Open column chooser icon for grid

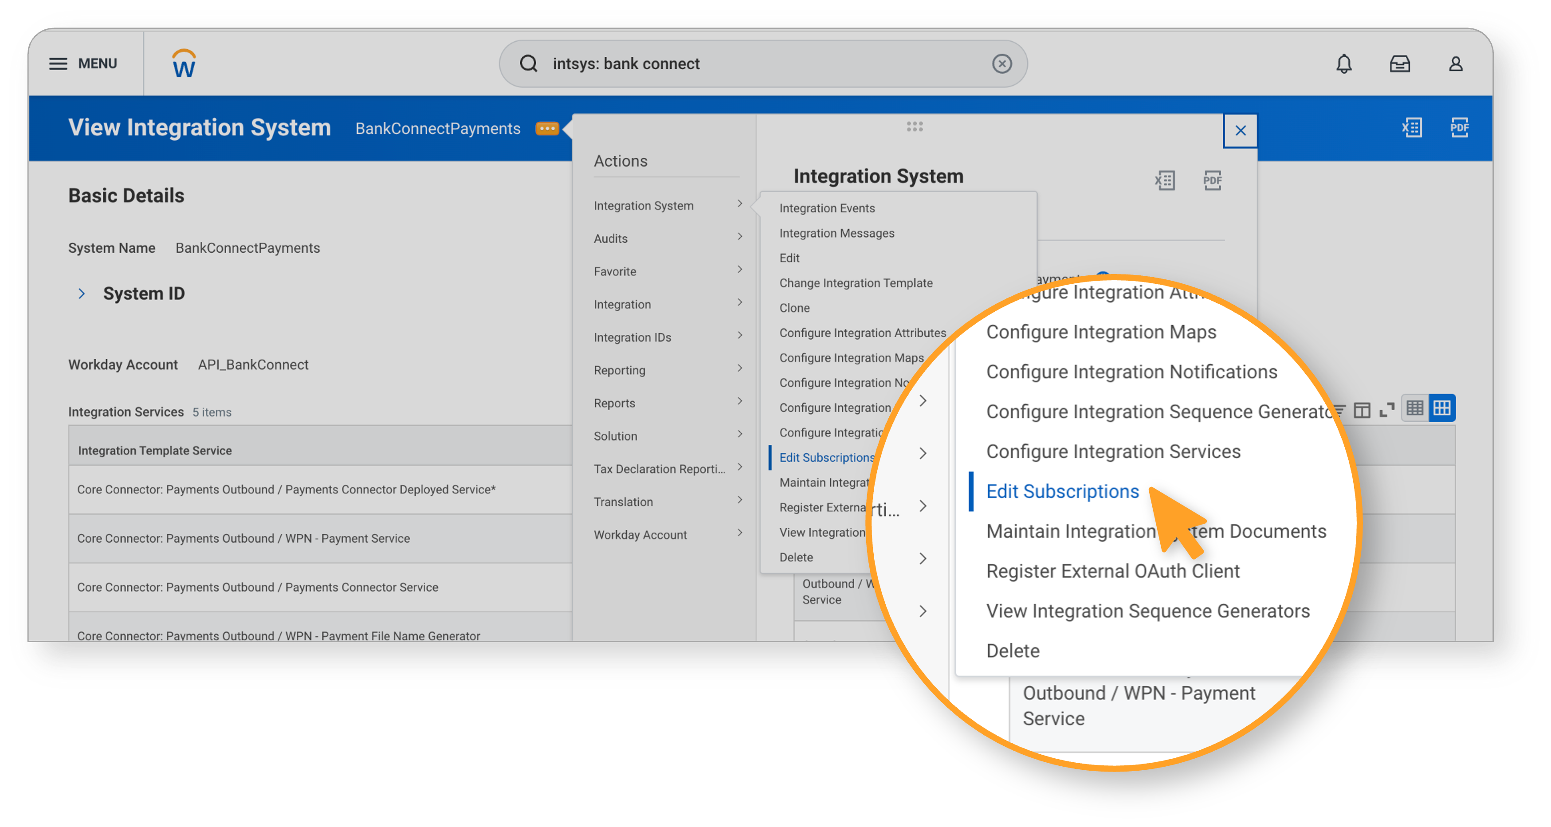tap(1361, 410)
